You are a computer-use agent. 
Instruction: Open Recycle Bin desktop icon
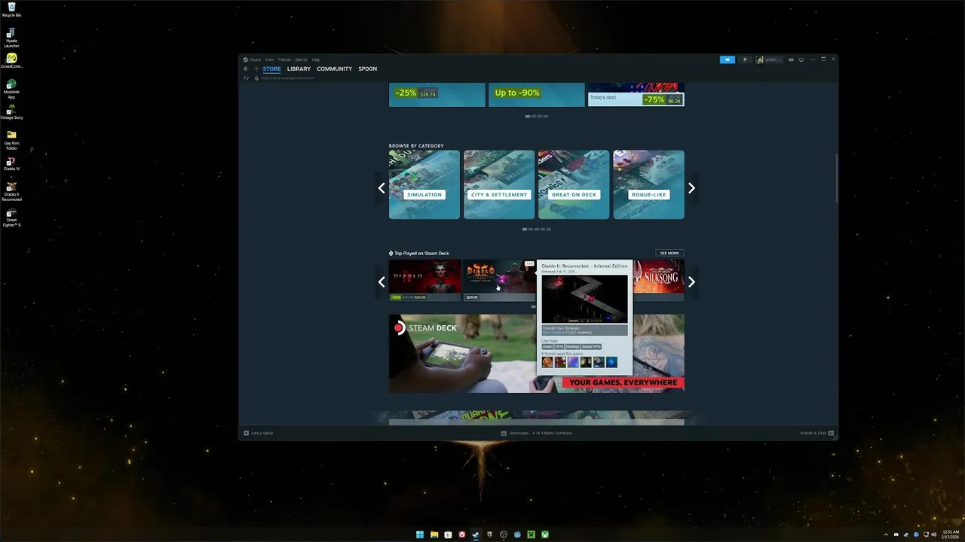(x=11, y=10)
